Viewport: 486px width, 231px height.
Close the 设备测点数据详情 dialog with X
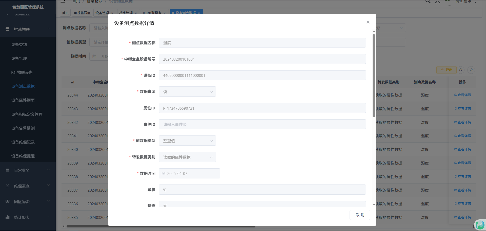(x=368, y=22)
